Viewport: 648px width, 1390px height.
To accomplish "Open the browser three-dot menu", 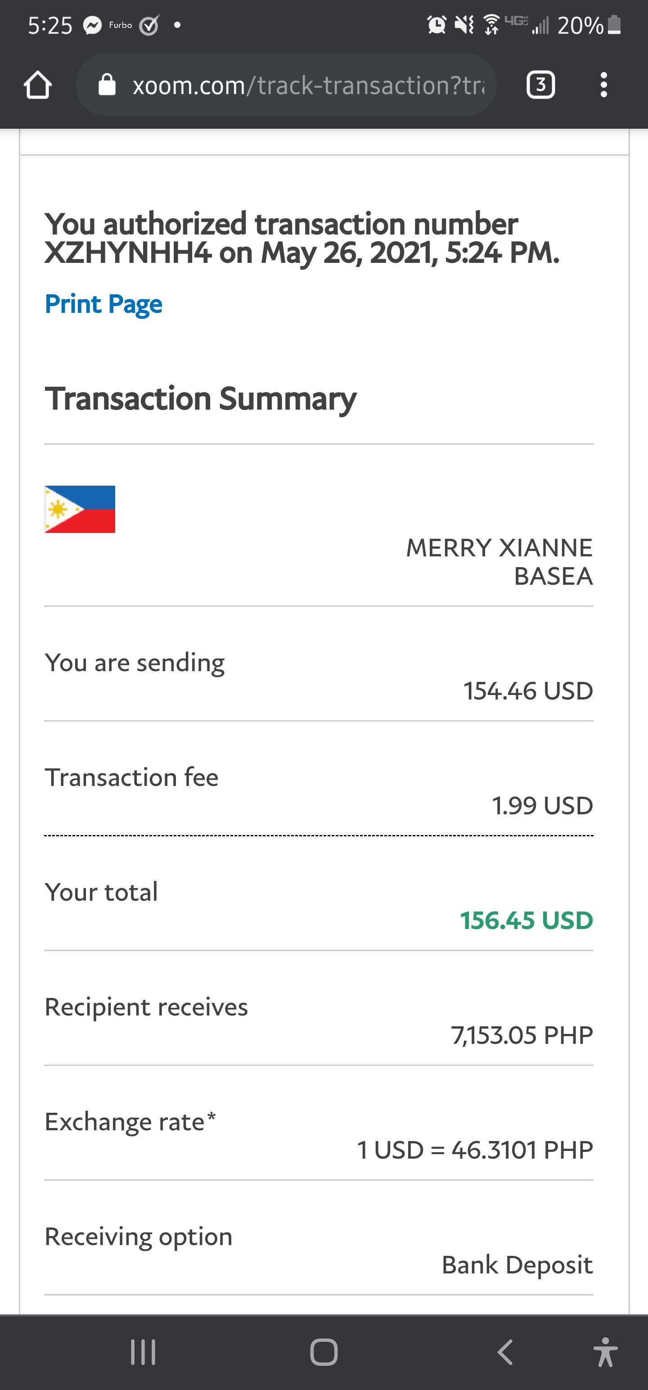I will (x=604, y=85).
